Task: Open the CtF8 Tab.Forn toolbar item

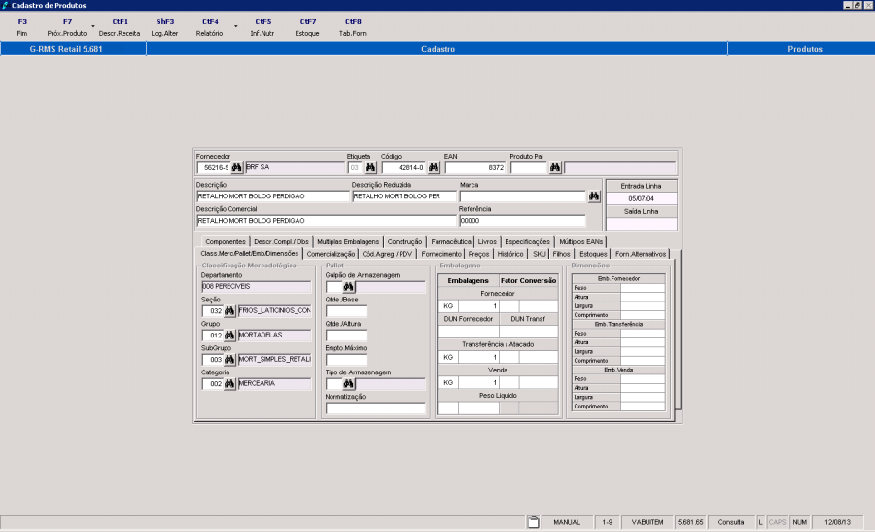Action: click(353, 27)
